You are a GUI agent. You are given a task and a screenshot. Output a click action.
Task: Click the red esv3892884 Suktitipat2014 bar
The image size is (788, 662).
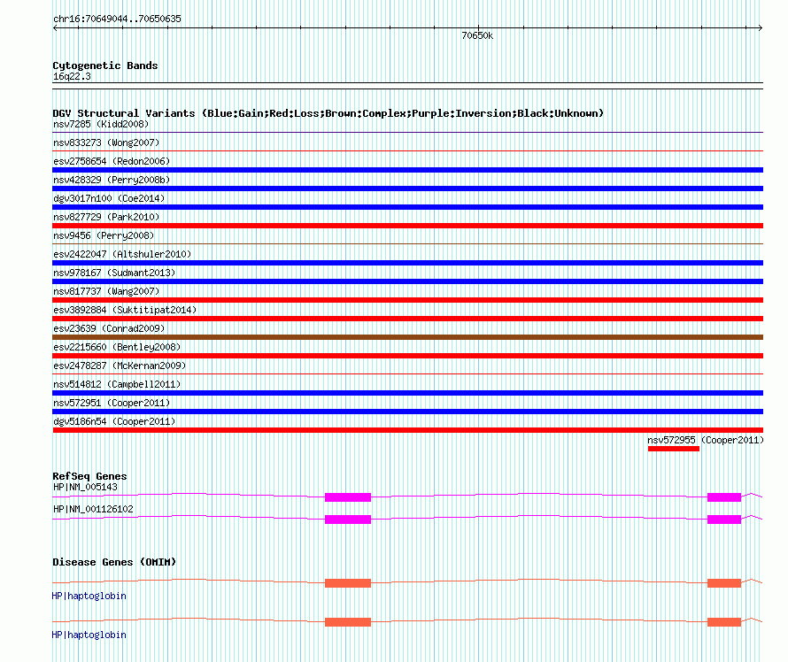407,319
